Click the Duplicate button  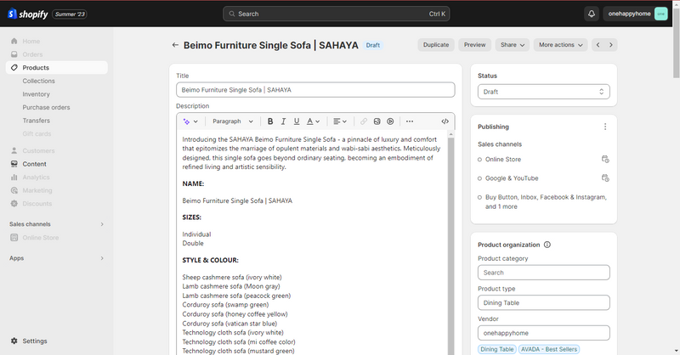click(436, 45)
